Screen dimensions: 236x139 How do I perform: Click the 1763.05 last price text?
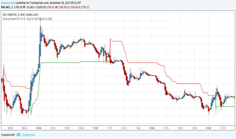[18, 7]
